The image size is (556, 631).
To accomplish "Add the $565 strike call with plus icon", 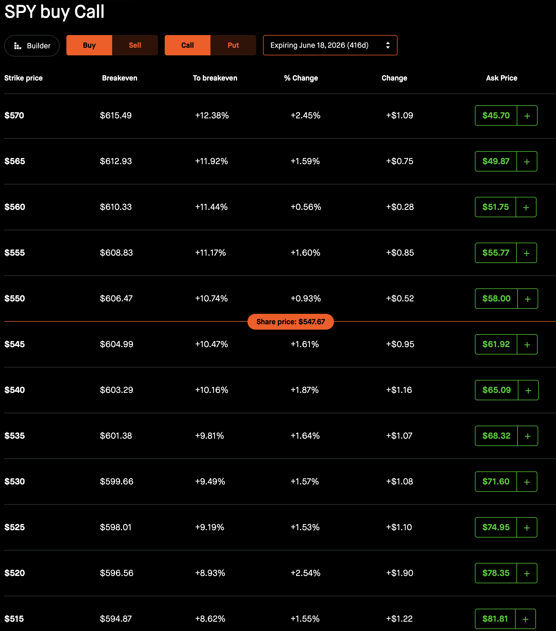I will (x=527, y=162).
